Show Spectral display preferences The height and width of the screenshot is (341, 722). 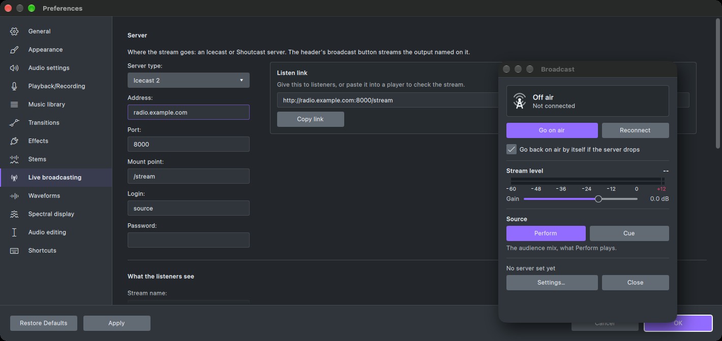56,214
